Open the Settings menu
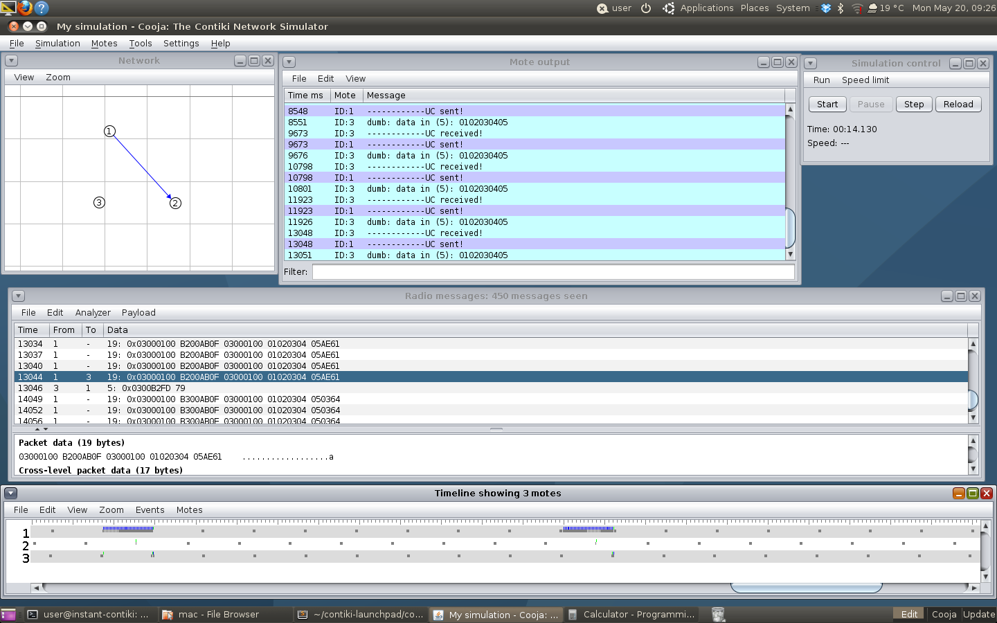Image resolution: width=997 pixels, height=623 pixels. tap(181, 43)
